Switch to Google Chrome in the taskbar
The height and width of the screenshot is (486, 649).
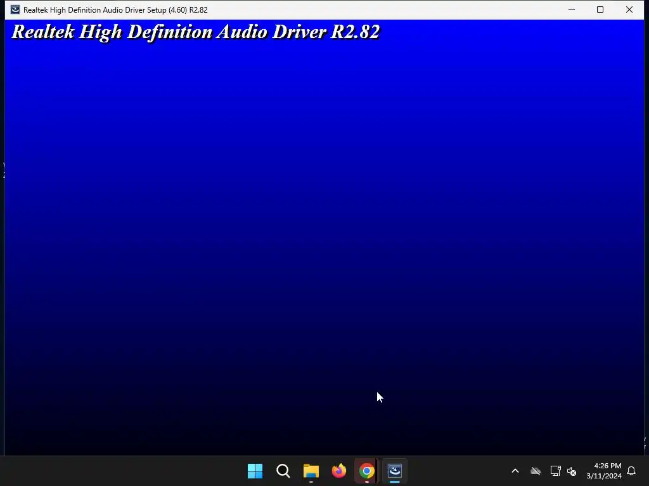click(367, 471)
